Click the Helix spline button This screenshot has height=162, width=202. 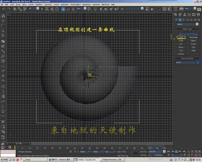[193, 50]
